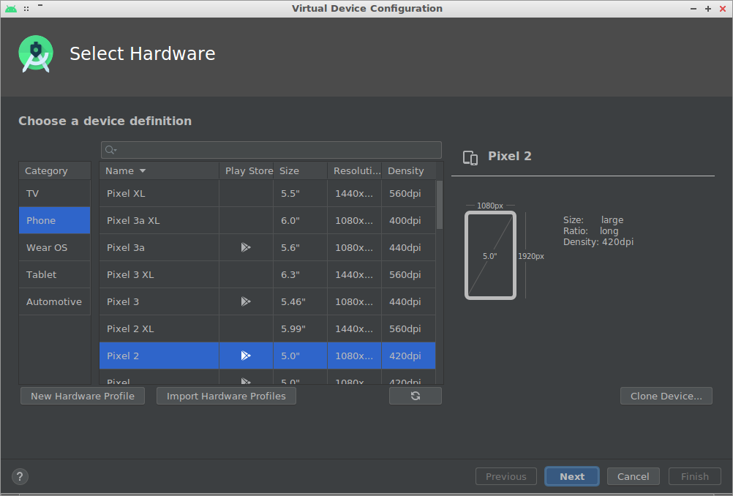Select the Tablet category
Image resolution: width=733 pixels, height=496 pixels.
(55, 274)
